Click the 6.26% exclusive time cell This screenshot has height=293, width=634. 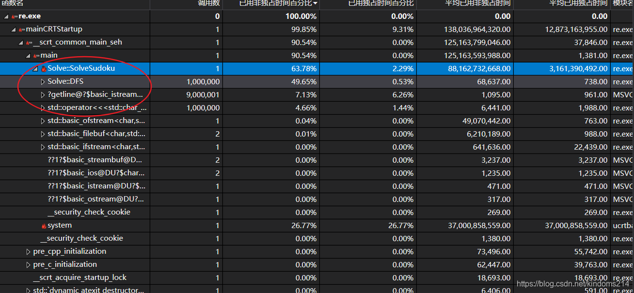[368, 95]
